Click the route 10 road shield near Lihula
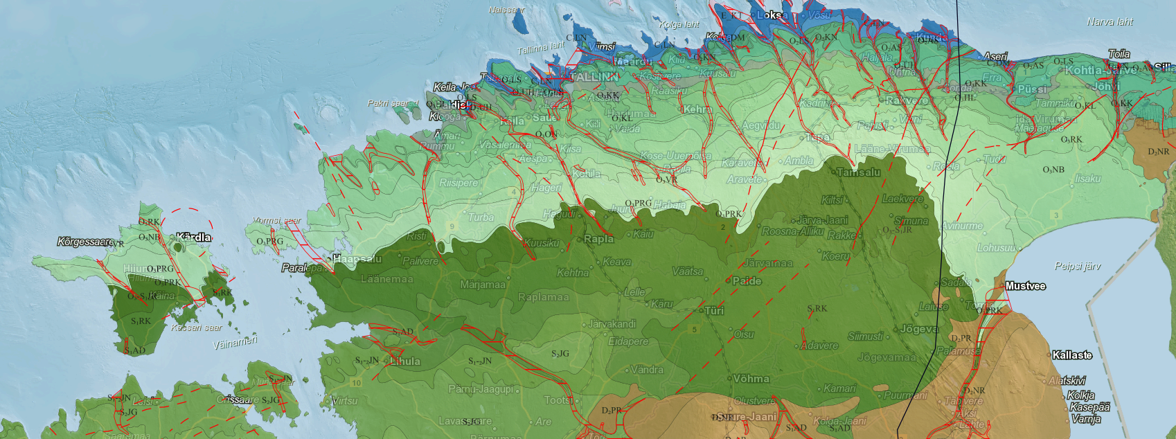Image resolution: width=1176 pixels, height=439 pixels. pyautogui.click(x=356, y=382)
